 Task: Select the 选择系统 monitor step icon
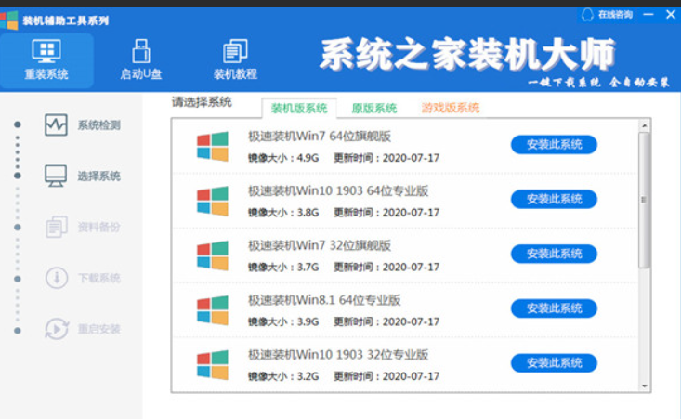click(x=56, y=176)
